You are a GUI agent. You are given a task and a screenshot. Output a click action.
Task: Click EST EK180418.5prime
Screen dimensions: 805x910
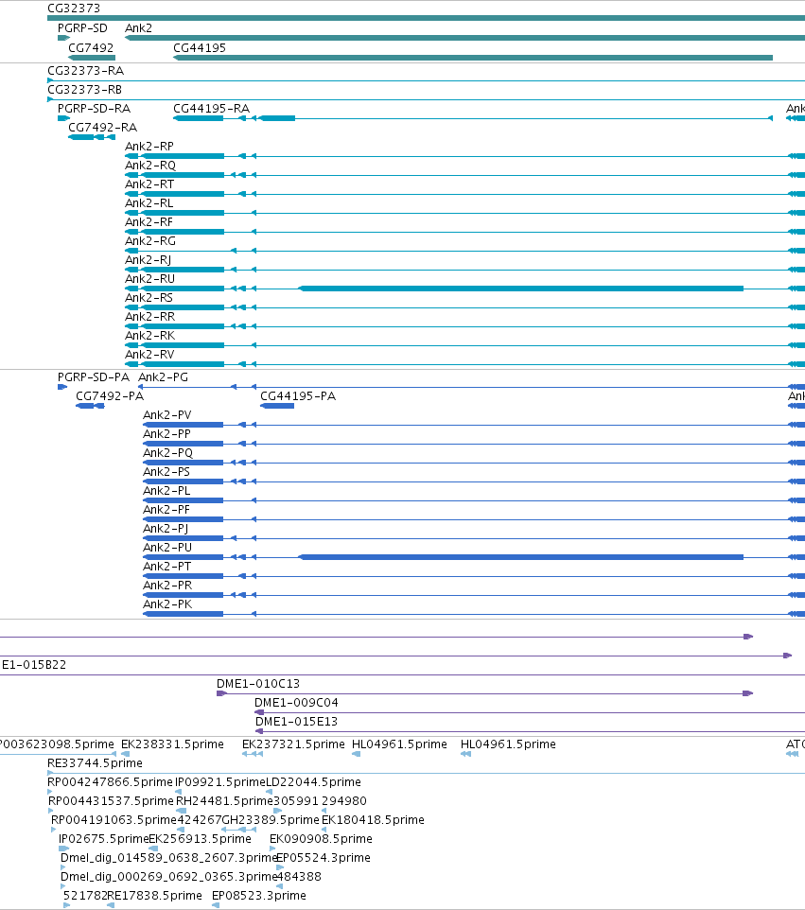point(373,820)
